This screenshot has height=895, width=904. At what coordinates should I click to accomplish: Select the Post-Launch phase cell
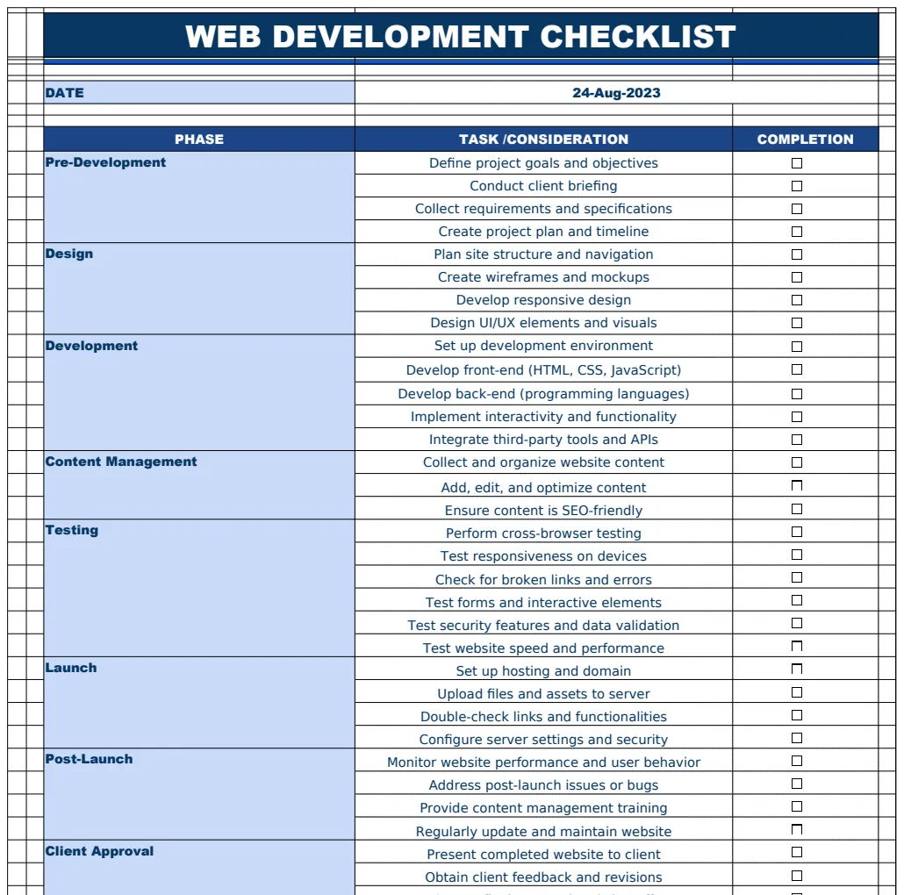tap(199, 794)
